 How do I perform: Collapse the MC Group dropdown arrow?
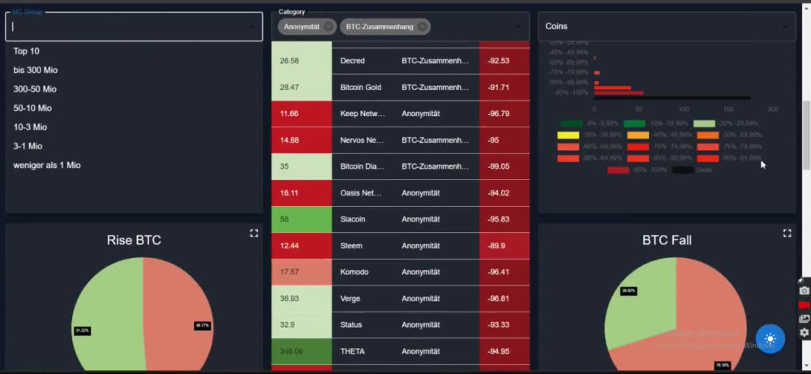click(x=251, y=27)
